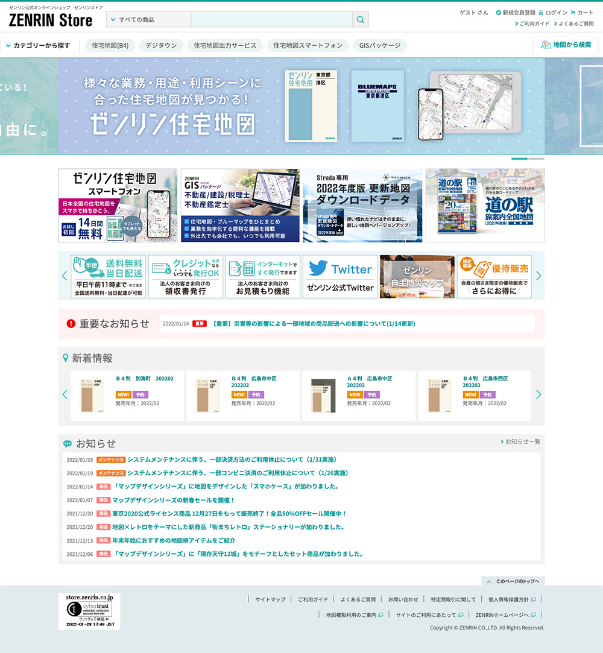Screen dimensions: 603x653
Task: Open 新春セール news item
Action: [173, 500]
